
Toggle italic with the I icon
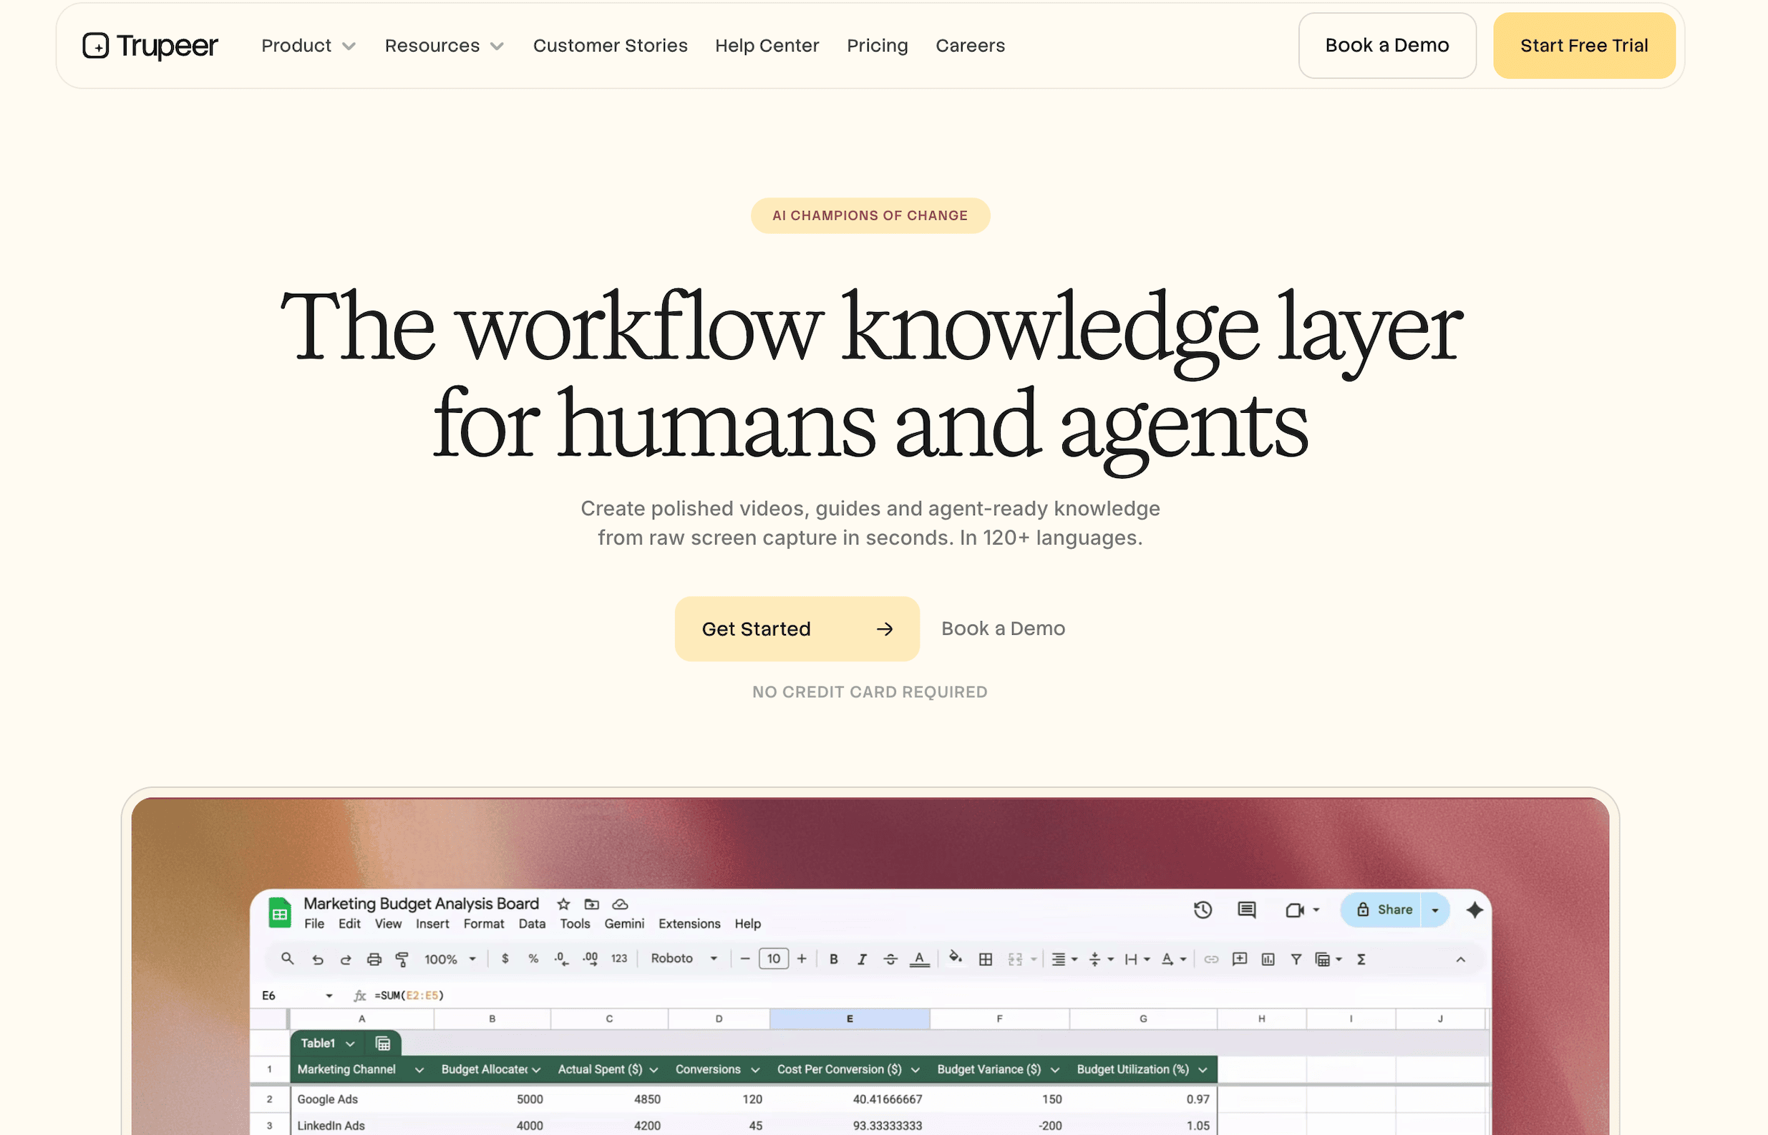point(862,960)
